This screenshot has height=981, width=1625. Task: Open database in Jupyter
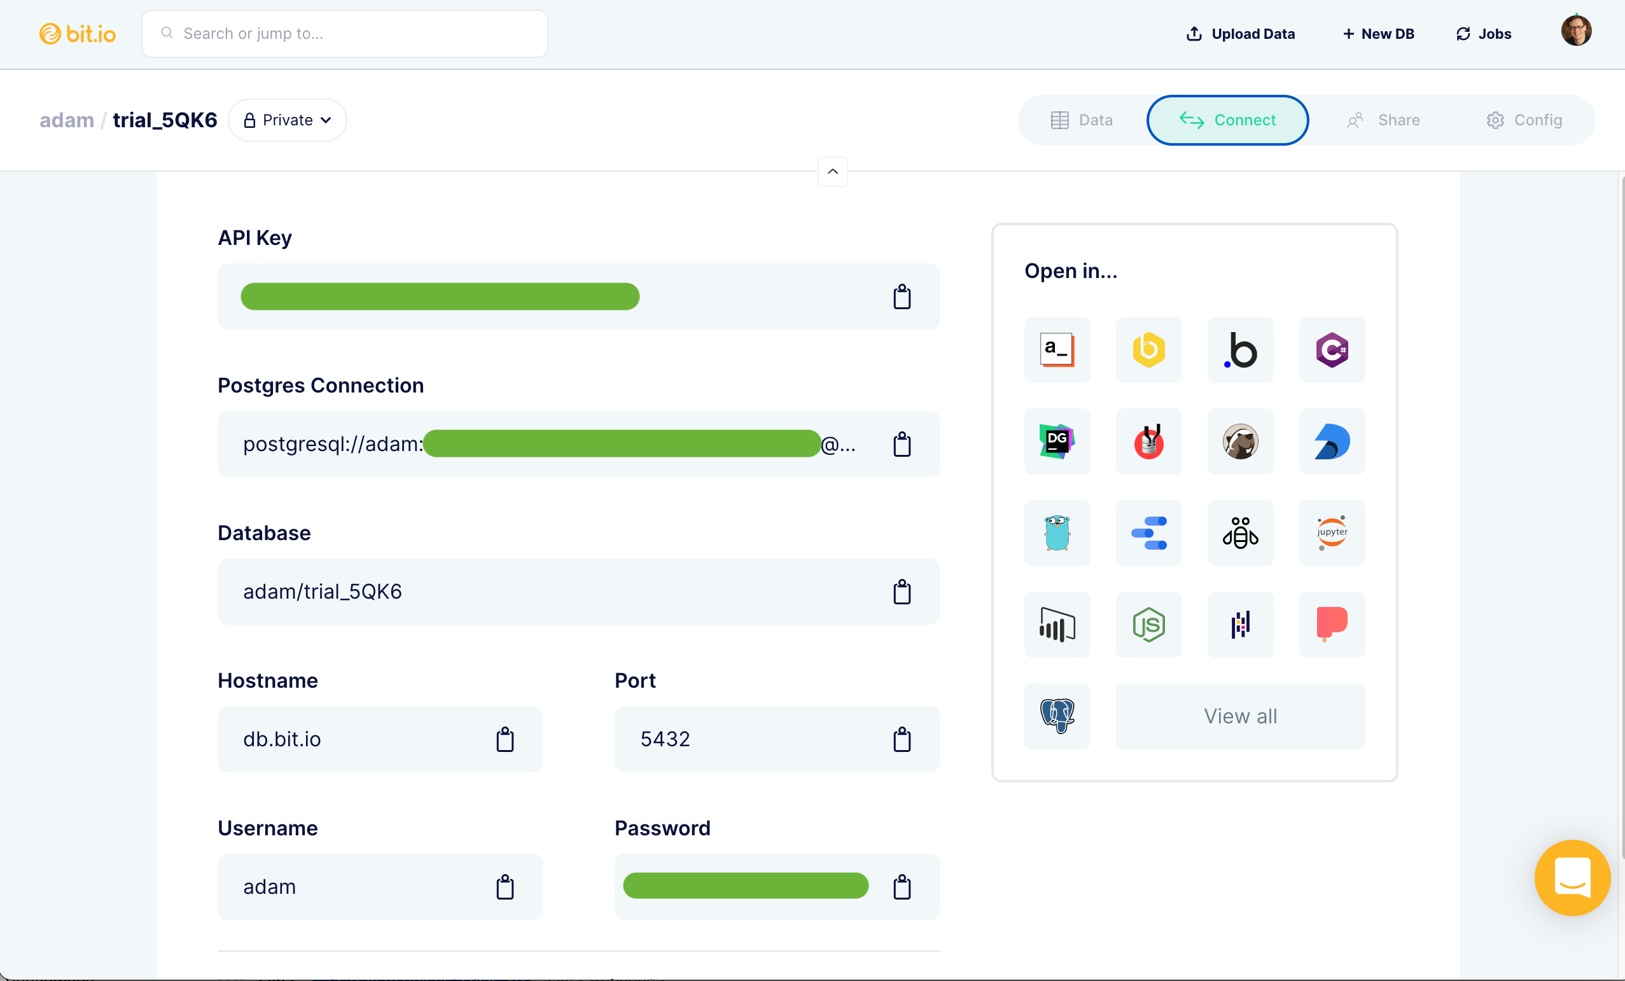(1332, 533)
